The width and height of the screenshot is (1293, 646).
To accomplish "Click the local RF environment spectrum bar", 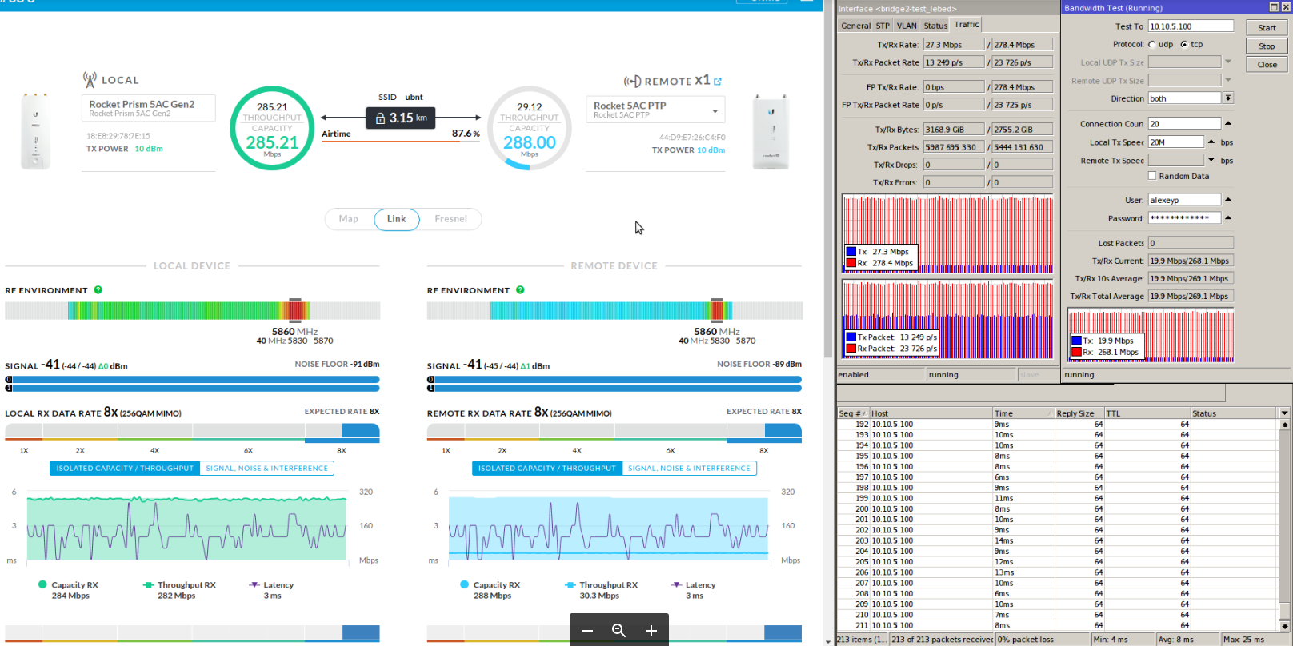I will [x=193, y=310].
